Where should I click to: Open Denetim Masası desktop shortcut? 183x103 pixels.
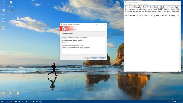pyautogui.click(x=3, y=20)
